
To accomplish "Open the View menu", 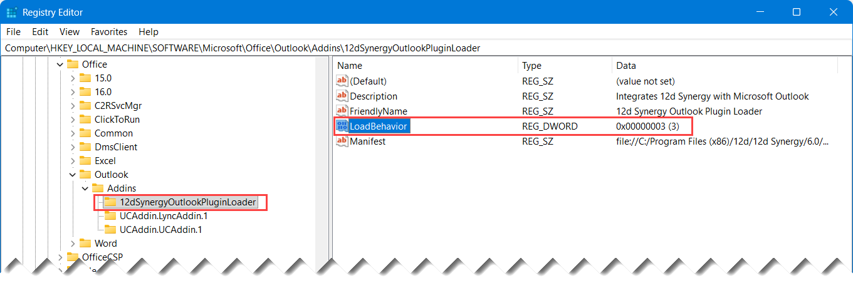I will [70, 31].
